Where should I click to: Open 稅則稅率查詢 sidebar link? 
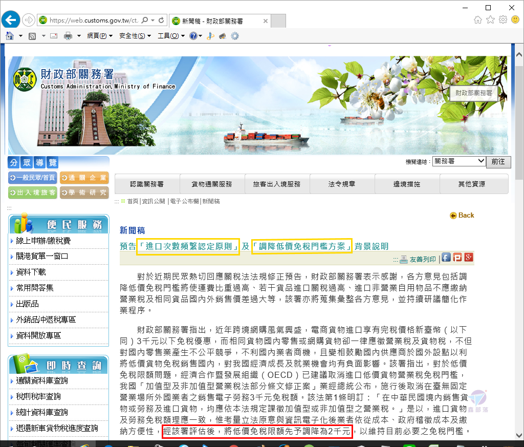click(x=38, y=396)
